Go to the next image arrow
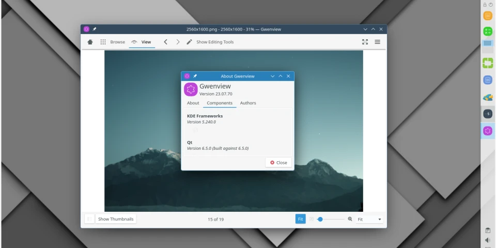Image resolution: width=496 pixels, height=248 pixels. click(178, 42)
